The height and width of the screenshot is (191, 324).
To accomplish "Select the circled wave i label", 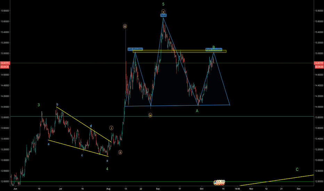I will 111,128.
